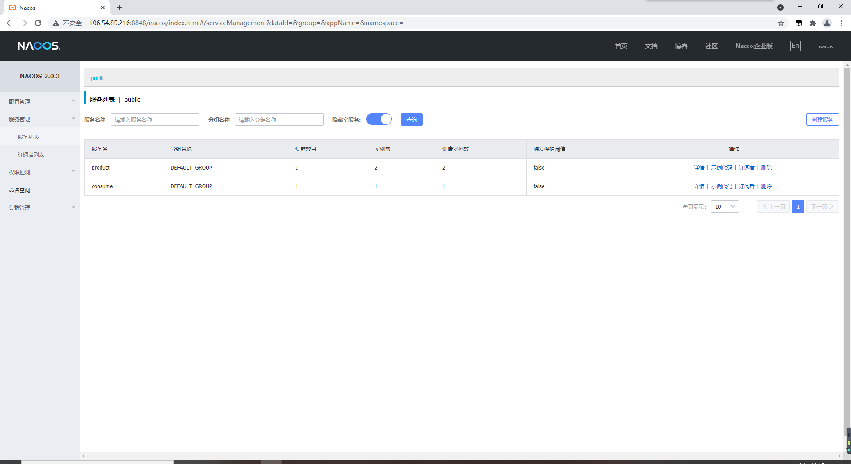This screenshot has height=464, width=851.
Task: Click DEFAULT_GROUP in the product row
Action: pyautogui.click(x=191, y=168)
